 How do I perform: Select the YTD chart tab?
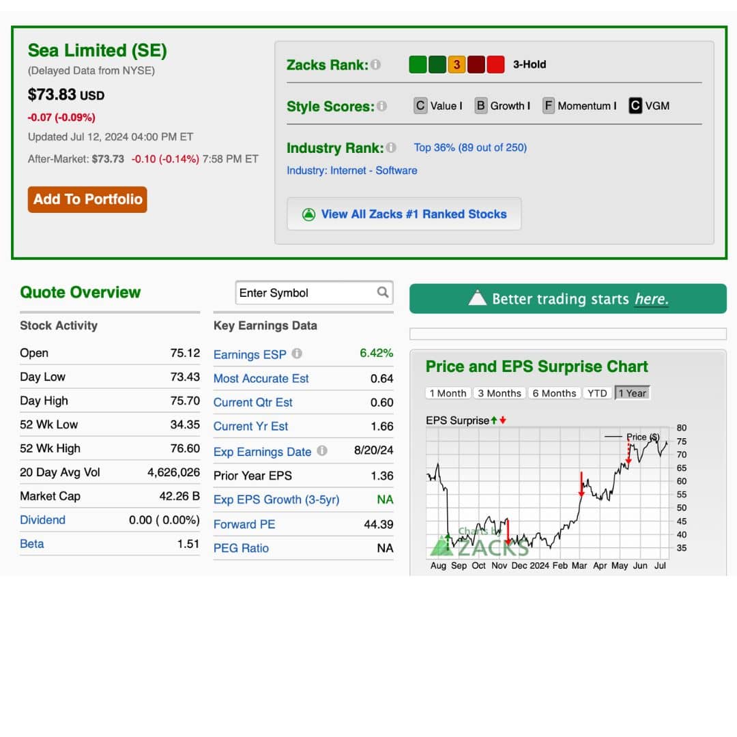tap(597, 393)
